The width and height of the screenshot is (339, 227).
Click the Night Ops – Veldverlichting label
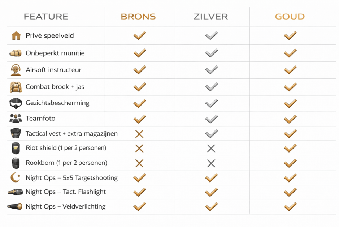pos(66,207)
